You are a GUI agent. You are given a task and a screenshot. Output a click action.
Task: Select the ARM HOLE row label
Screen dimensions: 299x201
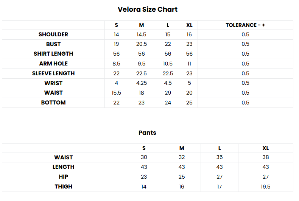point(53,64)
